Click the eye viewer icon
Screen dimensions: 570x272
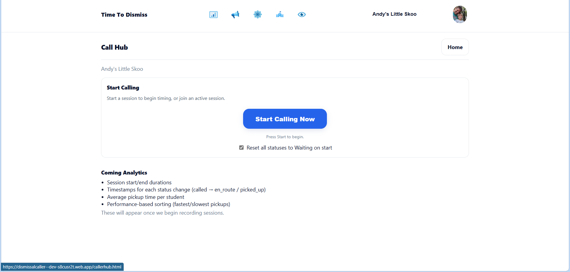pos(302,15)
